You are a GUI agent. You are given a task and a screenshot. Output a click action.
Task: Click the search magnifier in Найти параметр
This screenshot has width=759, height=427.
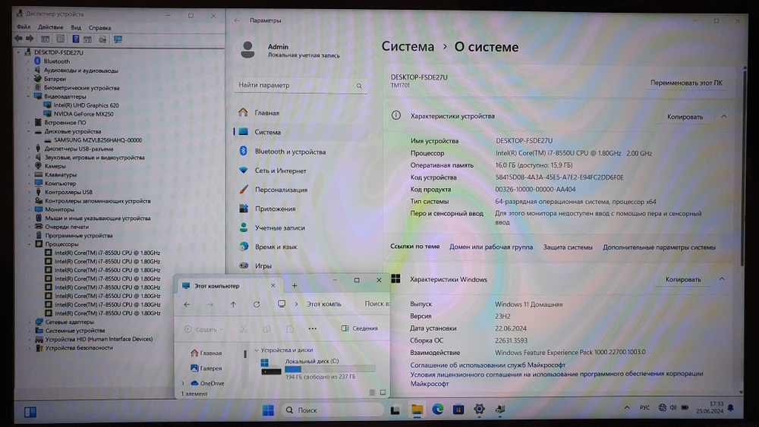(359, 86)
